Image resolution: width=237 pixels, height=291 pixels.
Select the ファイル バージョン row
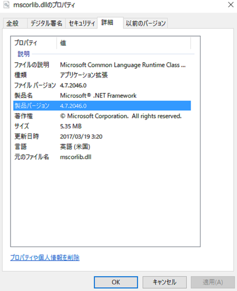(x=102, y=85)
